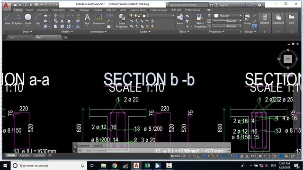
Task: Select the Stretch tool in Modify panel
Action: (x=56, y=26)
